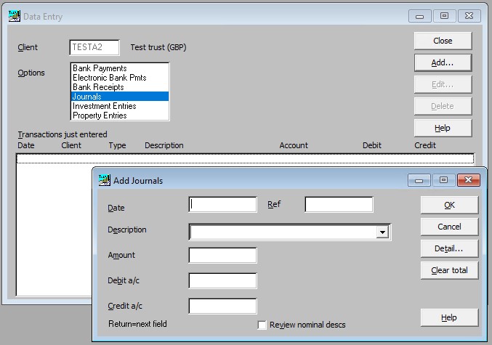Choose Bank Receipts in Options list
492x345 pixels.
pyautogui.click(x=120, y=87)
